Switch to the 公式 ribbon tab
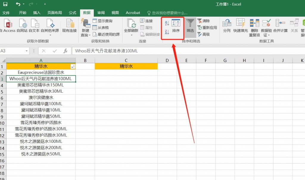305x180 pixels. click(73, 13)
